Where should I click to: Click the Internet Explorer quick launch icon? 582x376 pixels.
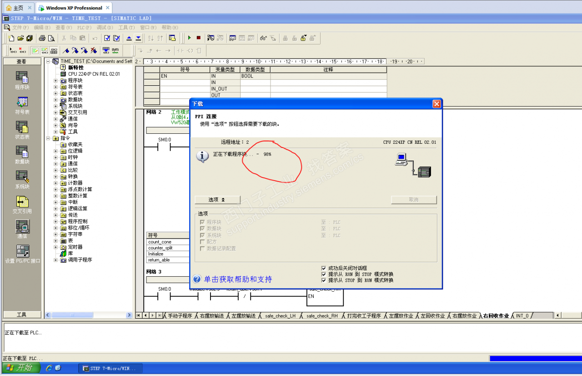point(49,368)
